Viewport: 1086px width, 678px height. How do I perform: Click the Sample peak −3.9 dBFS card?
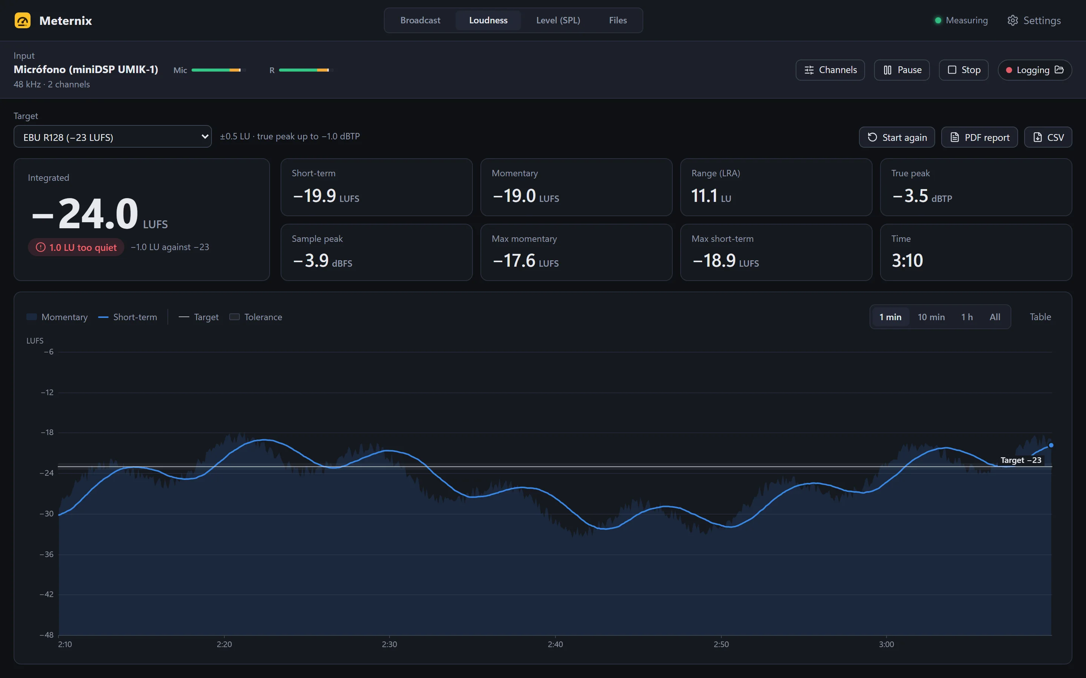(x=376, y=252)
